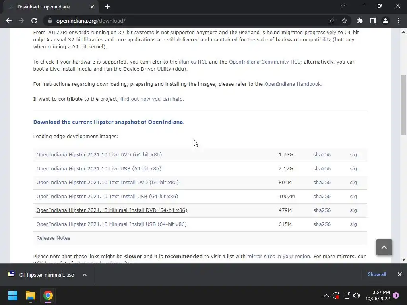Go back to the previous page
This screenshot has width=407, height=305.
tap(9, 21)
